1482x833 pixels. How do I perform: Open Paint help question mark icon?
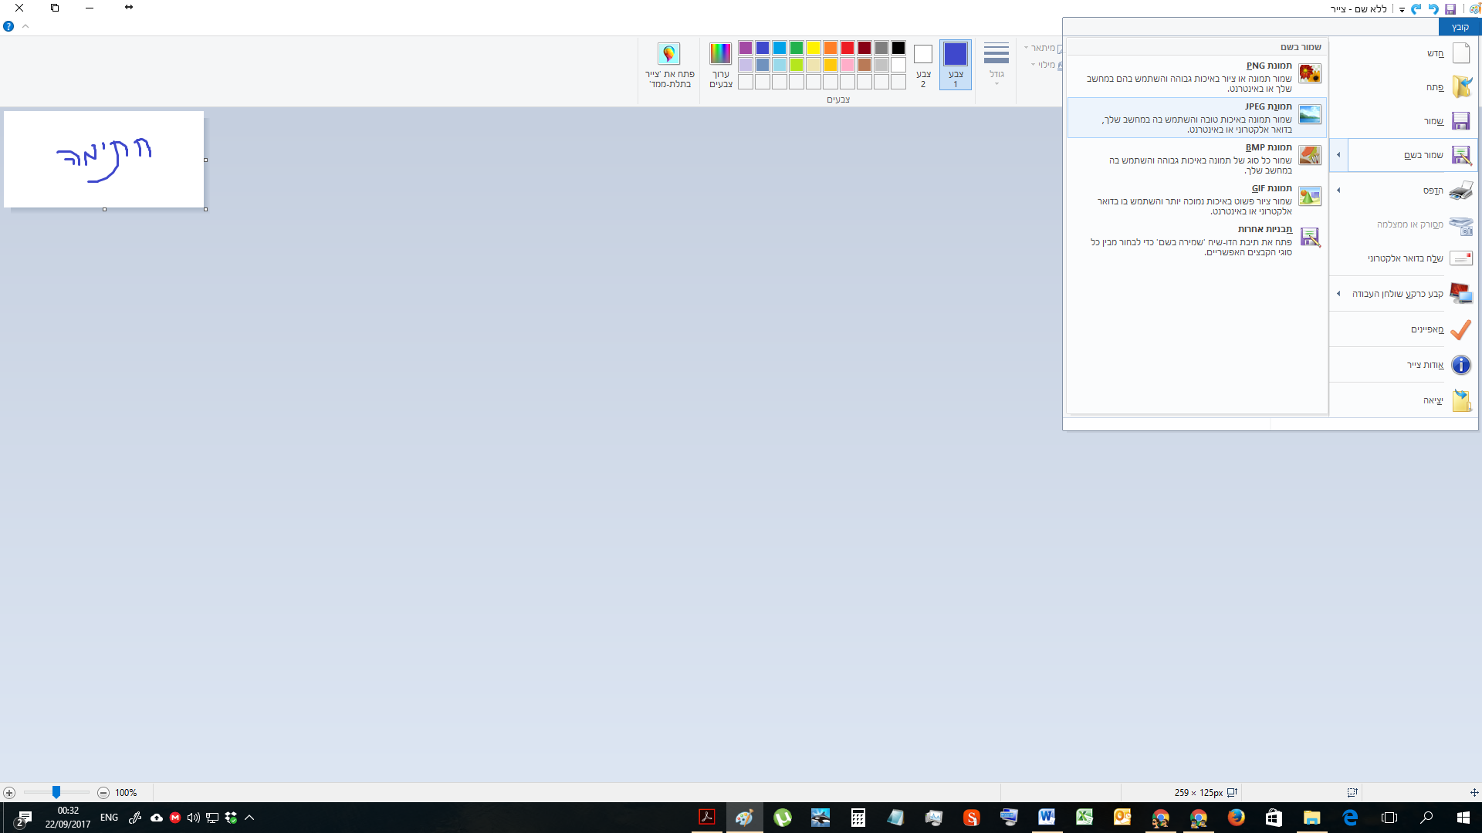8,26
